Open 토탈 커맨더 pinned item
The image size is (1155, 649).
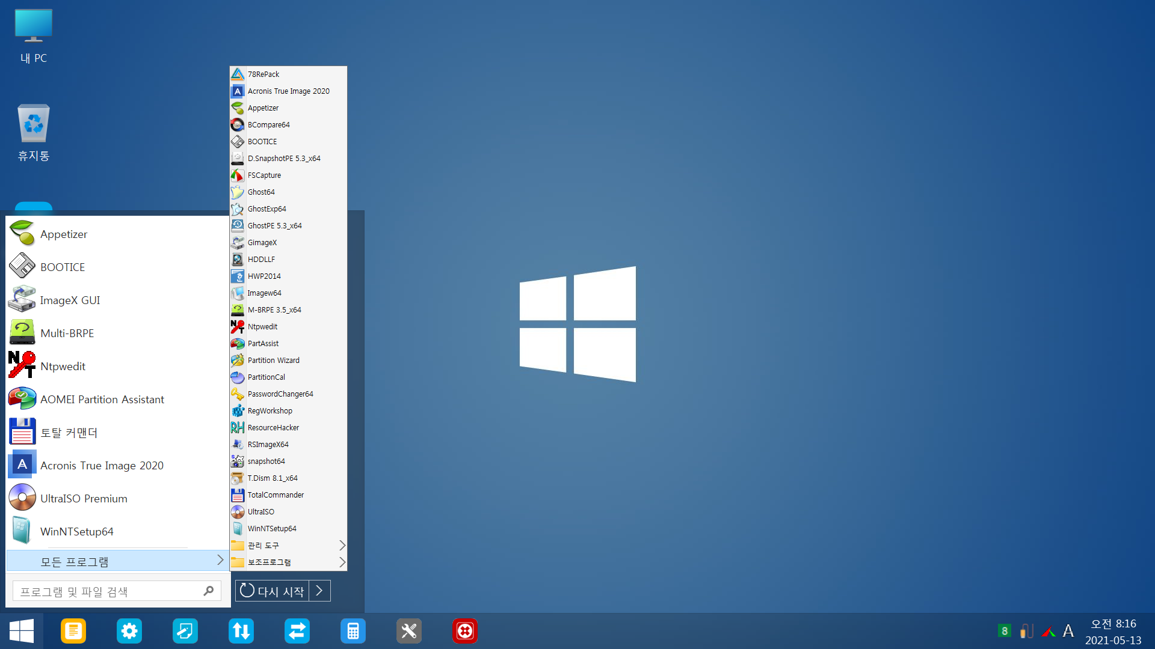[117, 432]
